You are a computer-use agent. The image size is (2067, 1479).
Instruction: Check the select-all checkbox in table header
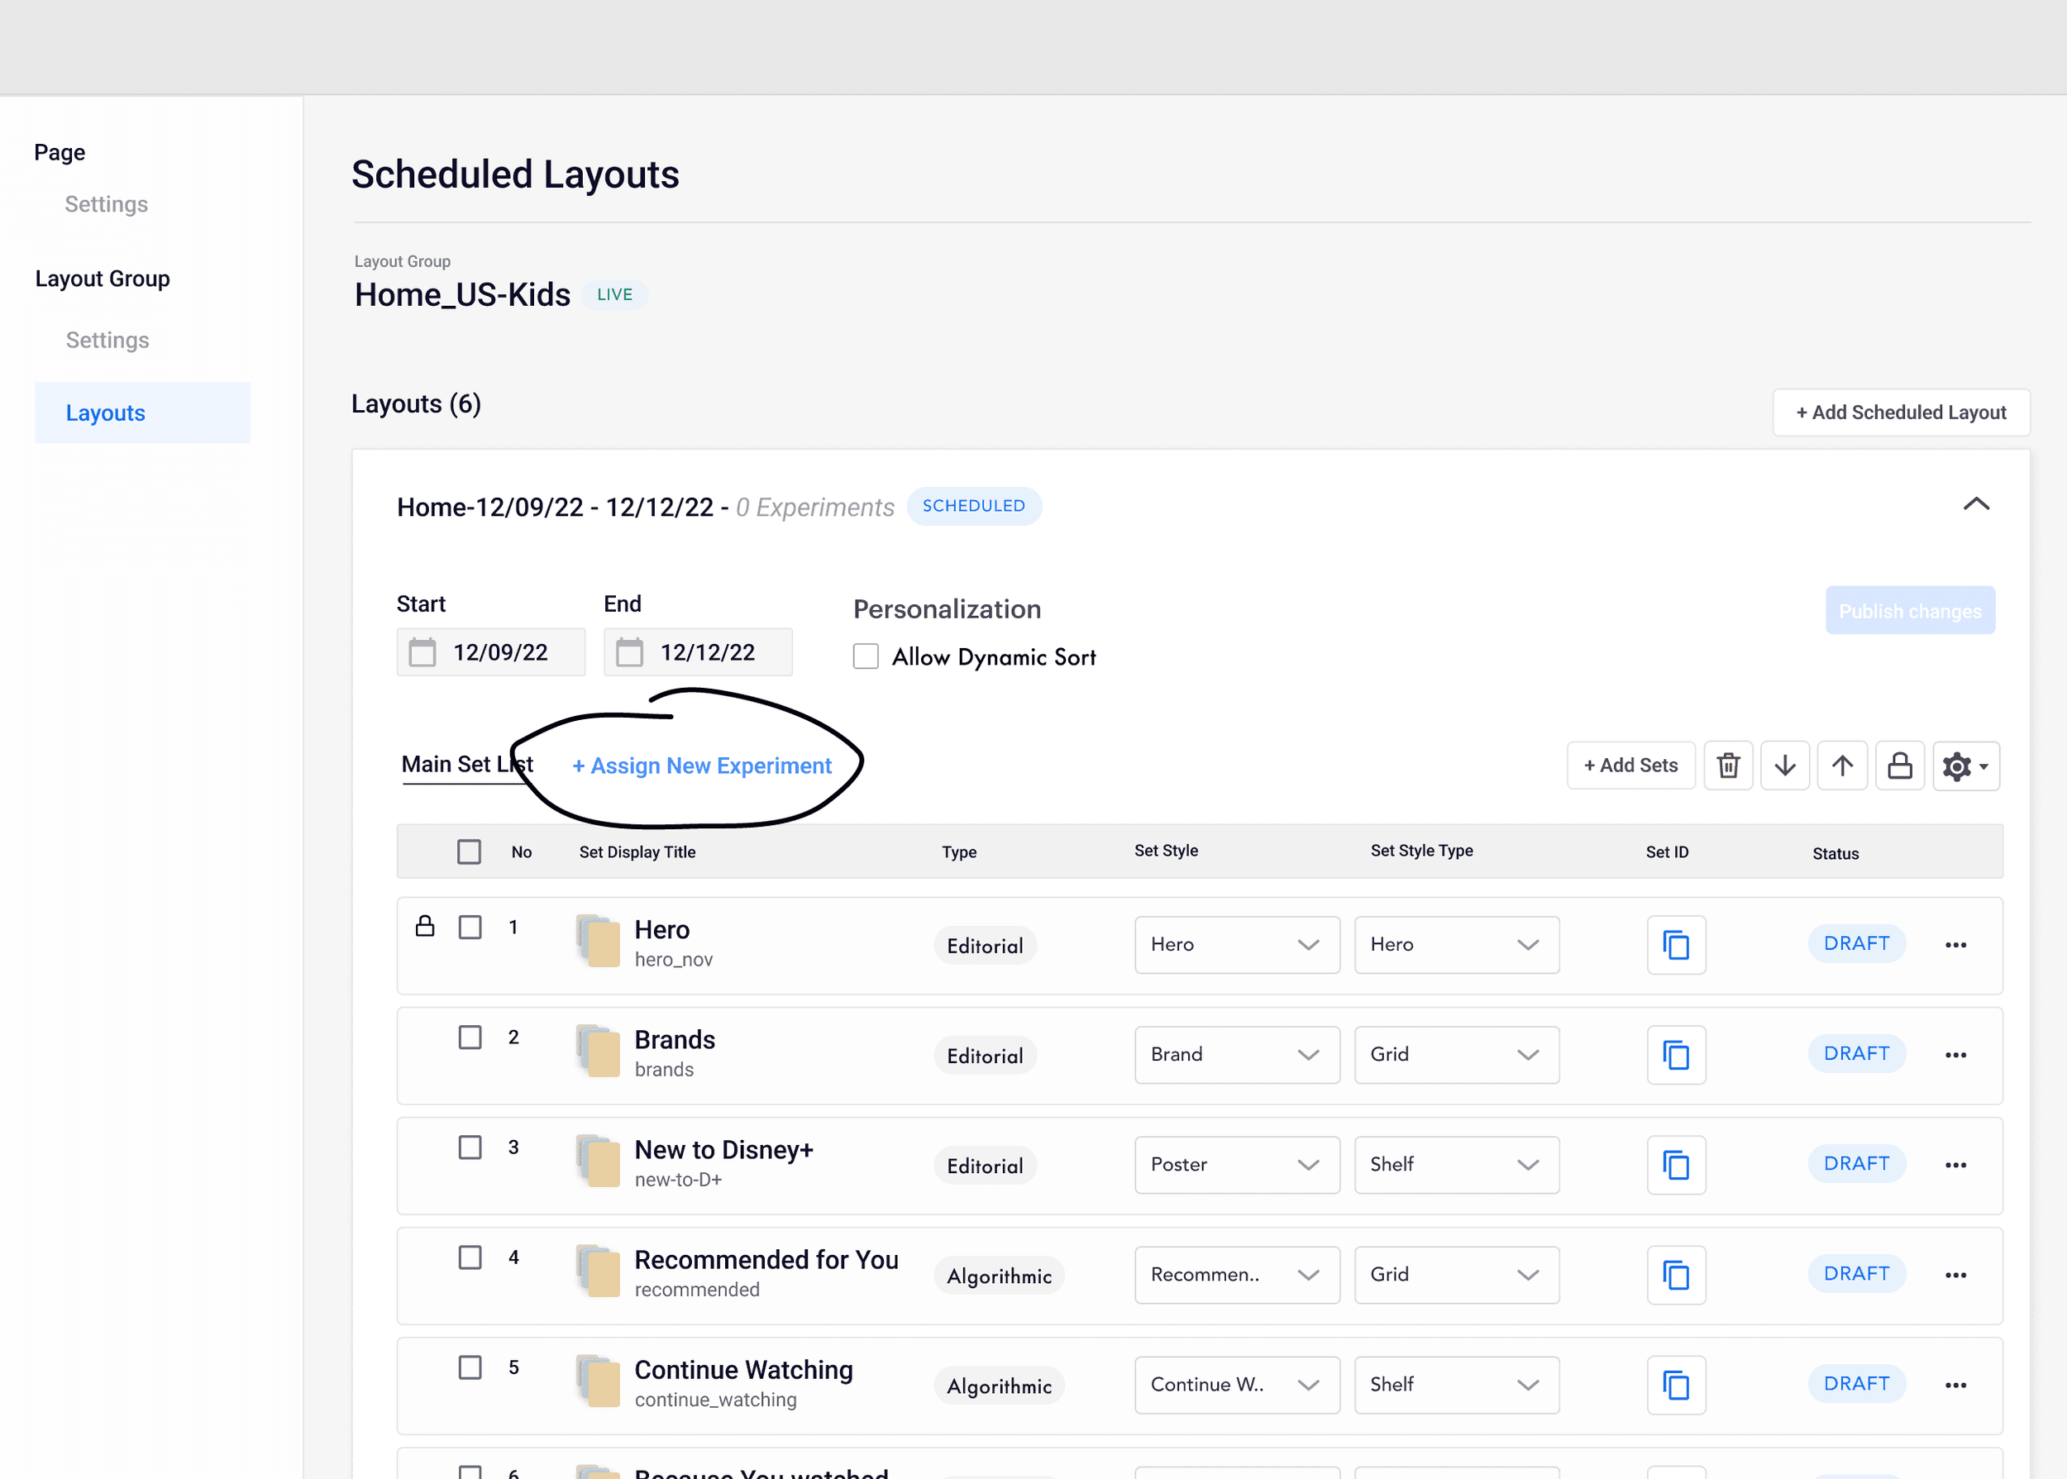pyautogui.click(x=469, y=852)
